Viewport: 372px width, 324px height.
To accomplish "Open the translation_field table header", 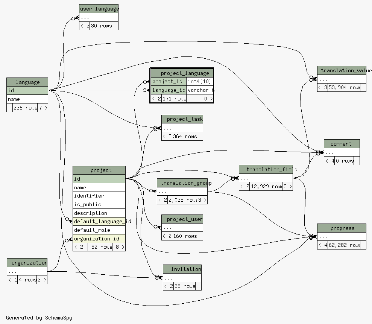I will coord(266,169).
